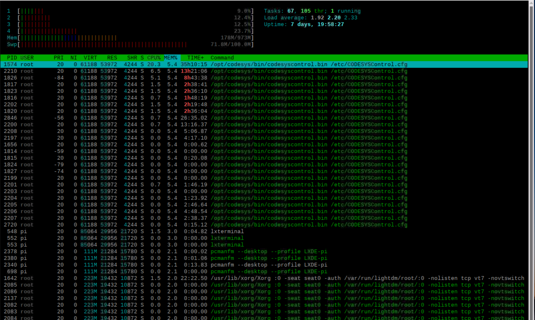Select process row with PID 1656

pyautogui.click(x=264, y=145)
